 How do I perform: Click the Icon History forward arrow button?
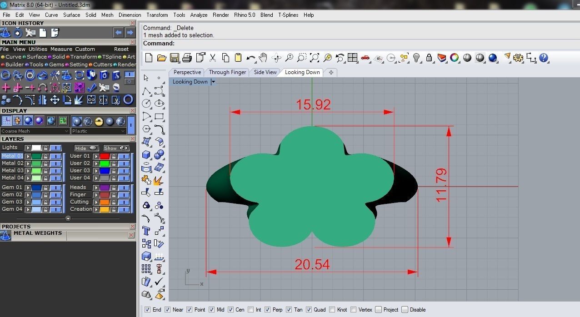click(130, 32)
